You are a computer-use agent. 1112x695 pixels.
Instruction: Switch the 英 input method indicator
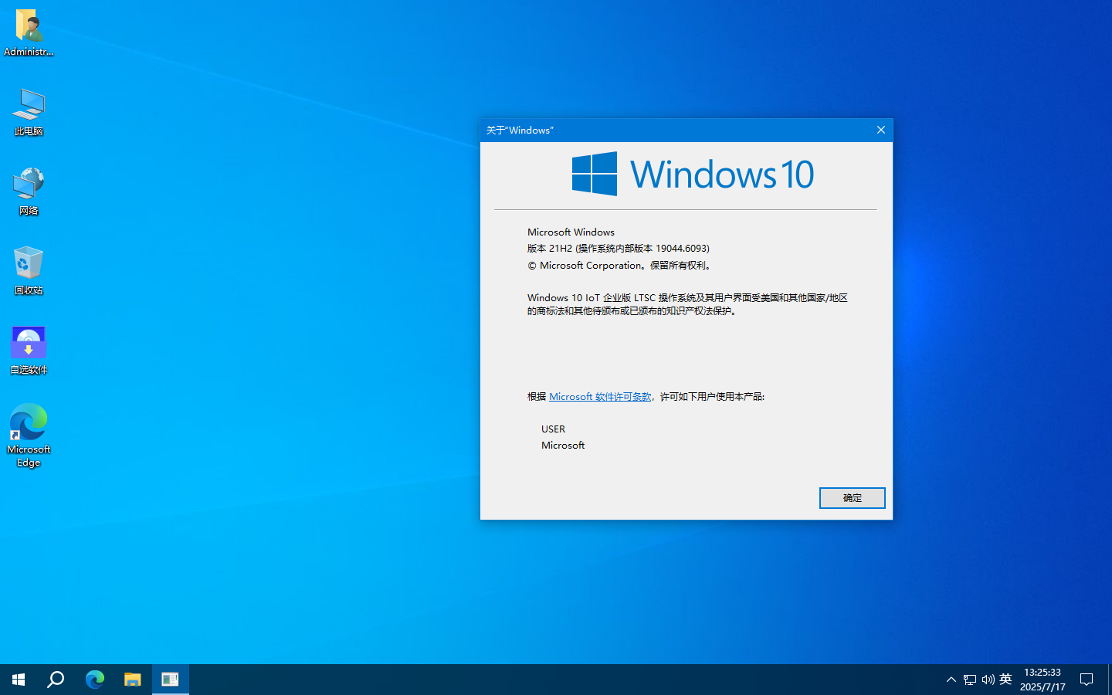click(x=1005, y=680)
